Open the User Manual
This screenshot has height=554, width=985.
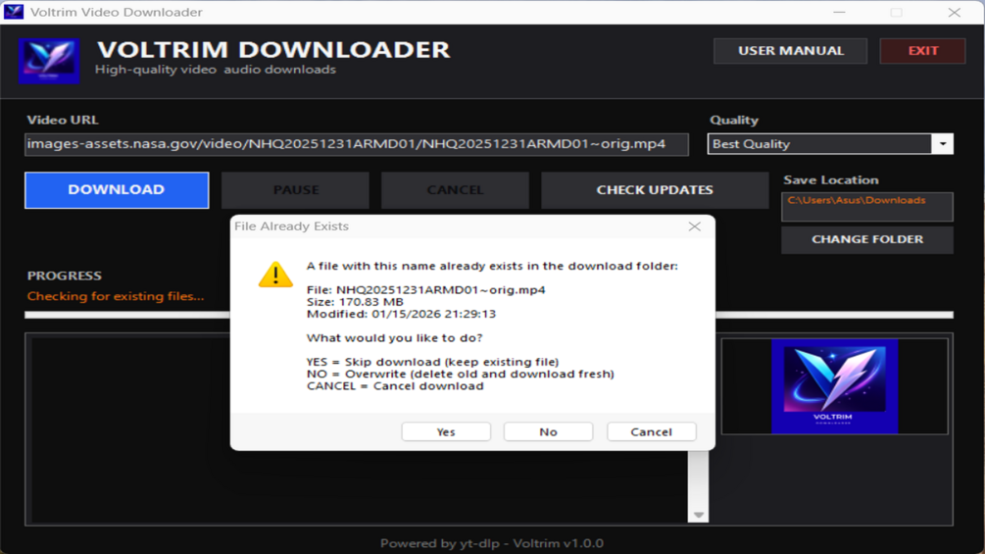point(790,51)
